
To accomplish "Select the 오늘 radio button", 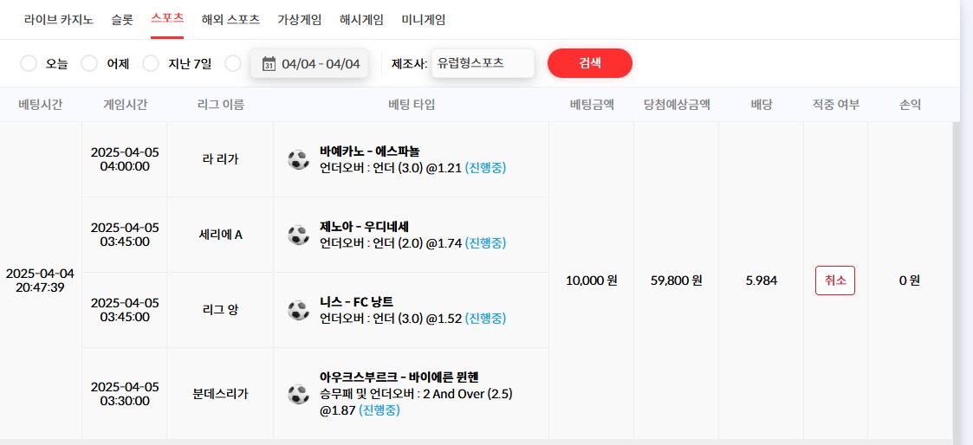I will click(x=29, y=63).
